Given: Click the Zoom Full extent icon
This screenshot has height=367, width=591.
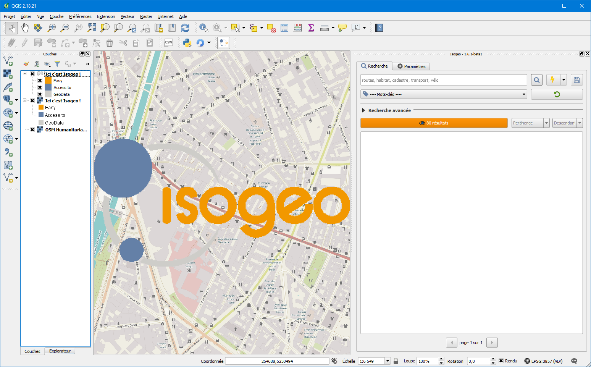Looking at the screenshot, I should click(92, 27).
